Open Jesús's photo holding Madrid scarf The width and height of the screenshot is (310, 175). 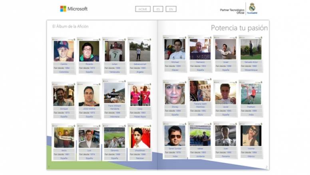(64, 138)
